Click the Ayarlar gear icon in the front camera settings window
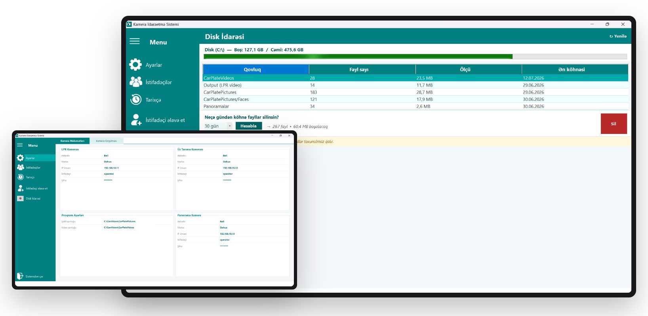 pyautogui.click(x=20, y=158)
